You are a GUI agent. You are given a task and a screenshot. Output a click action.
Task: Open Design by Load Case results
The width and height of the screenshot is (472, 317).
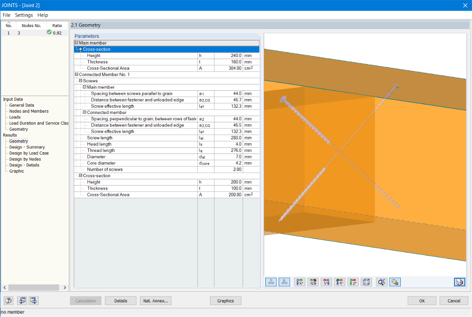(29, 153)
